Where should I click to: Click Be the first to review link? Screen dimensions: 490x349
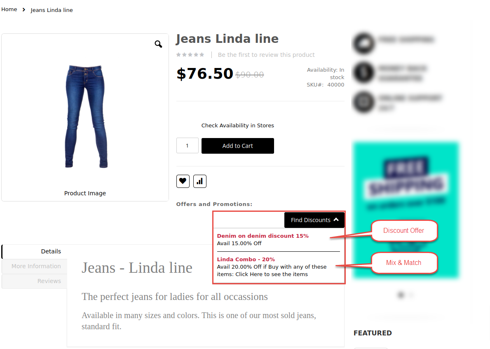coord(266,55)
